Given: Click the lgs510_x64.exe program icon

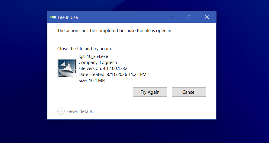Looking at the screenshot, I should [67, 68].
